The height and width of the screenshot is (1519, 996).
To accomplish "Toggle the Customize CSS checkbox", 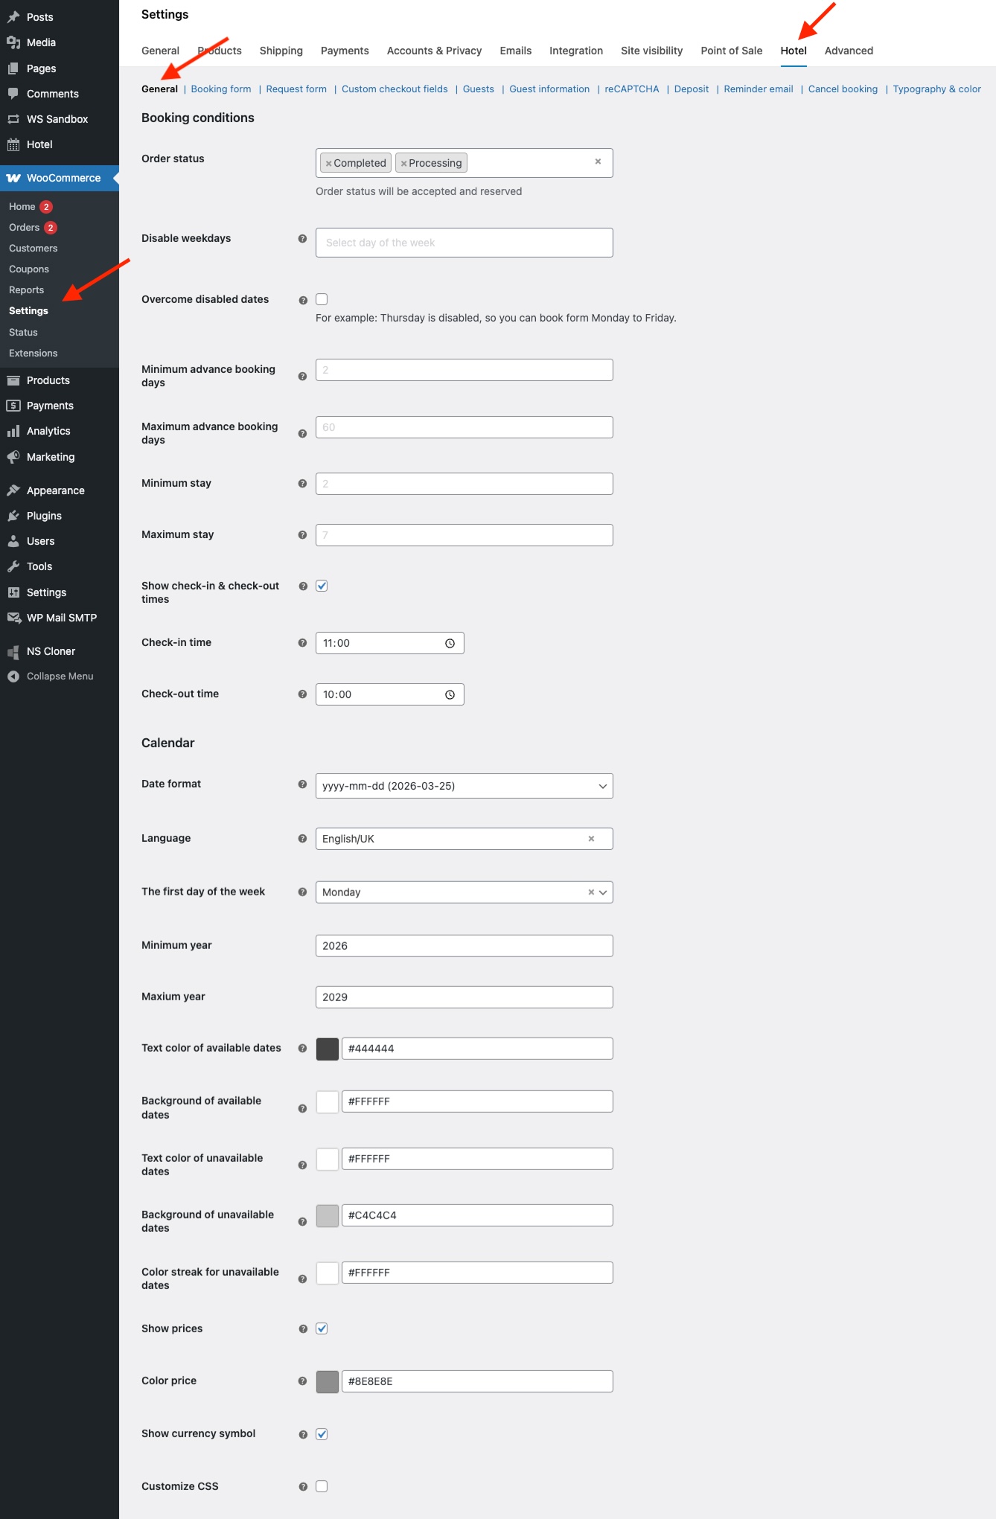I will coord(322,1486).
